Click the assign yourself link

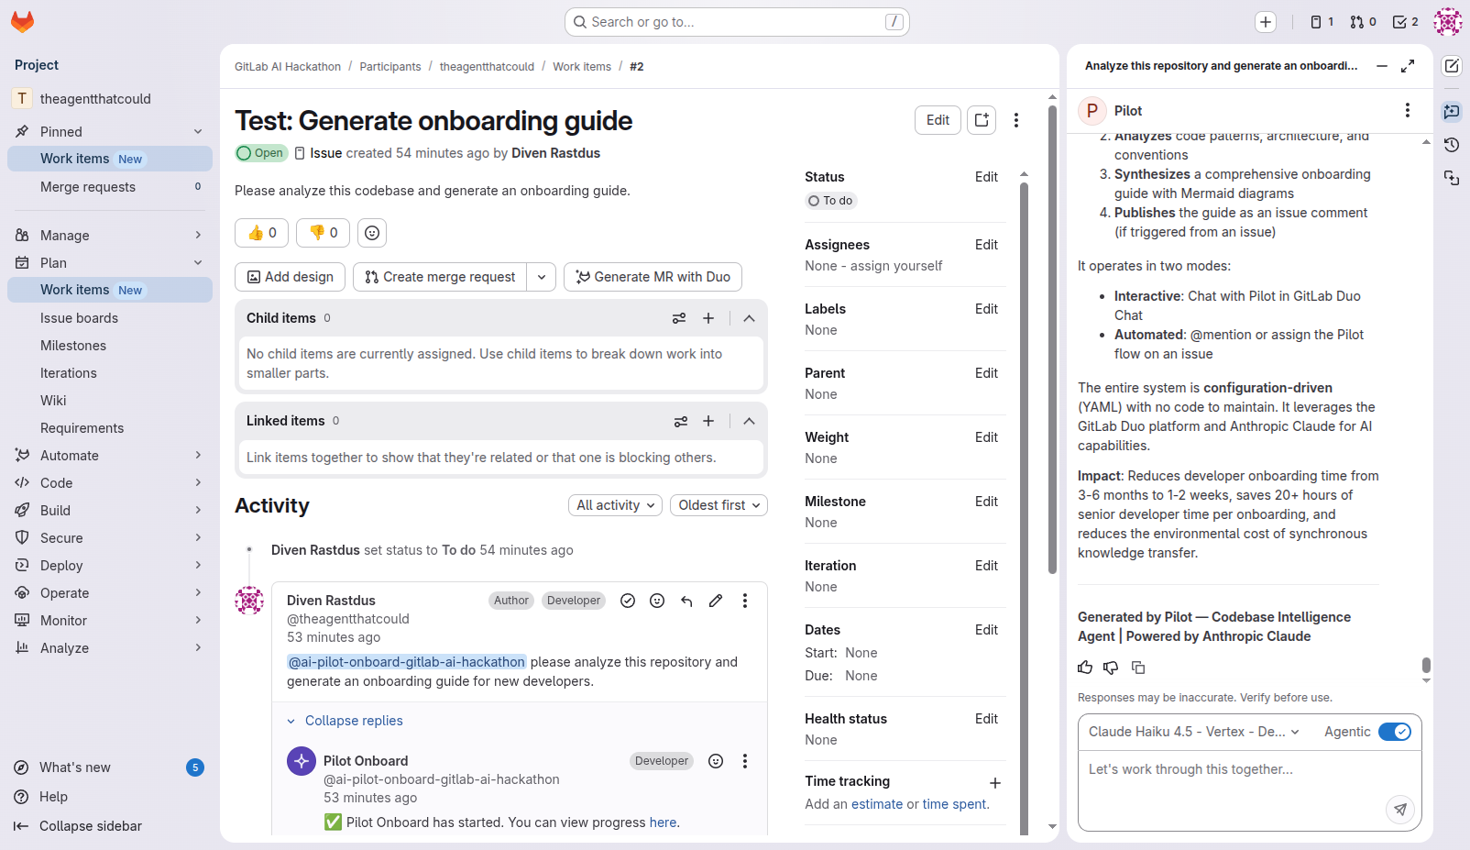(x=896, y=266)
